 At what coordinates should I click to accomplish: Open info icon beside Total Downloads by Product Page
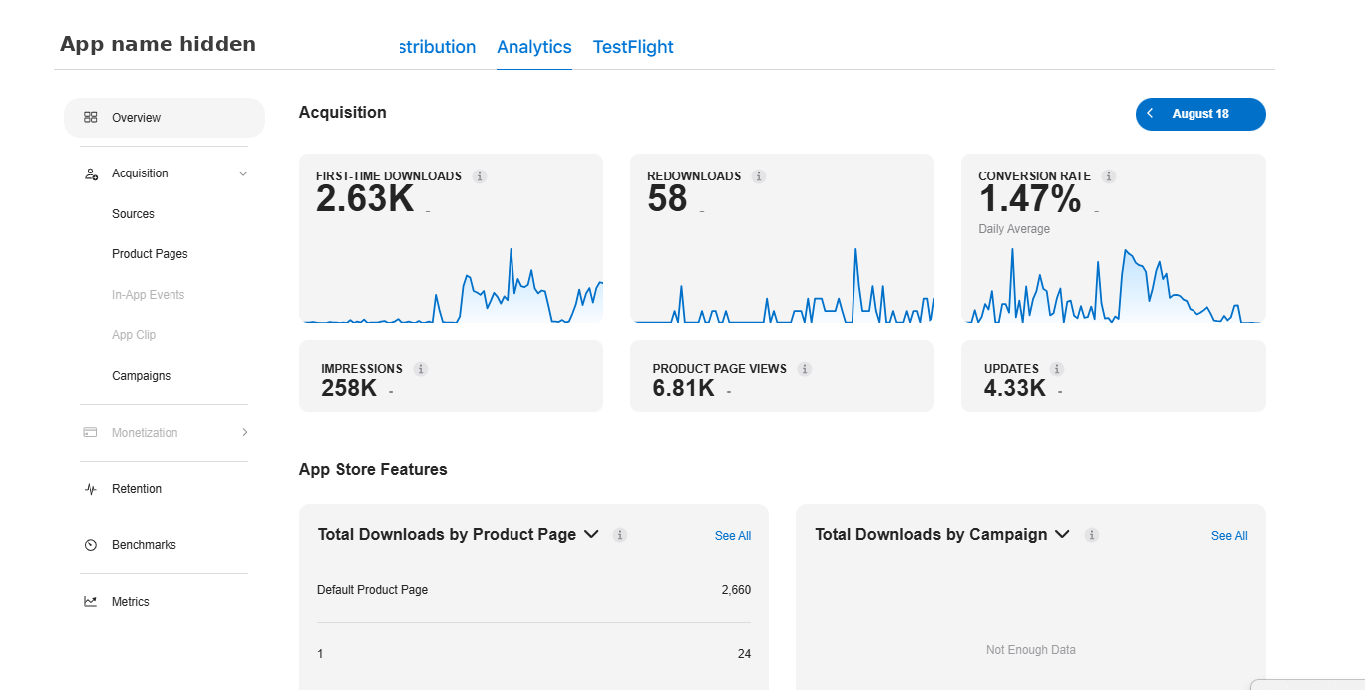pos(620,535)
